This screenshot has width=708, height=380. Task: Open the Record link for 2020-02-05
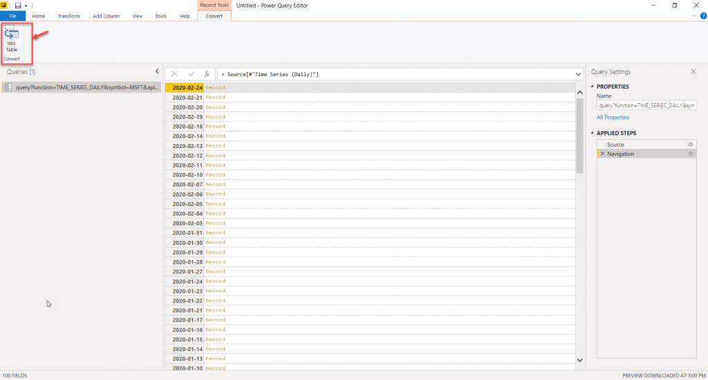pos(215,203)
